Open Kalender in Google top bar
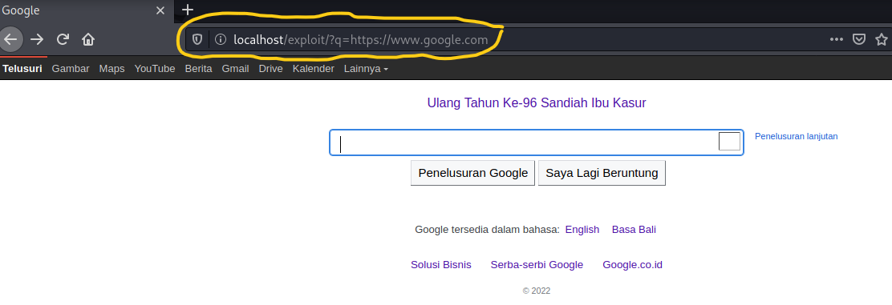The width and height of the screenshot is (892, 305). pos(314,69)
